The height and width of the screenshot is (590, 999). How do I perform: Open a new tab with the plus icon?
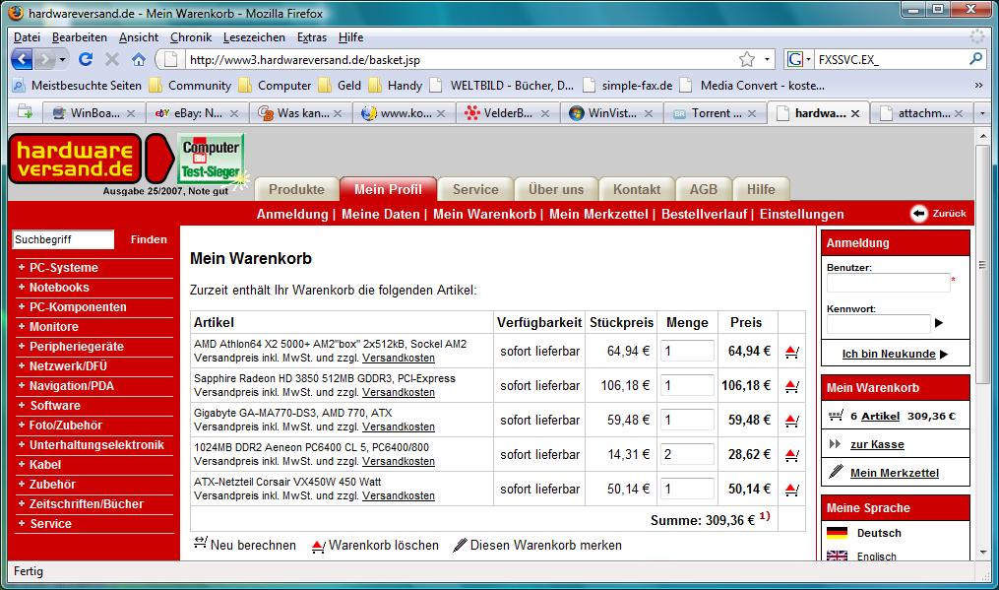click(25, 112)
